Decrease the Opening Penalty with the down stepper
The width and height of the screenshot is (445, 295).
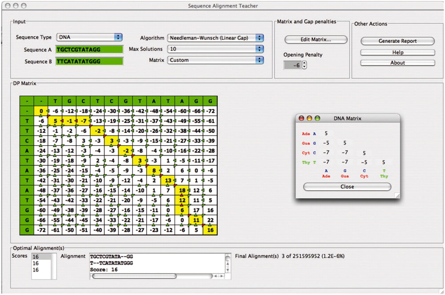click(304, 67)
